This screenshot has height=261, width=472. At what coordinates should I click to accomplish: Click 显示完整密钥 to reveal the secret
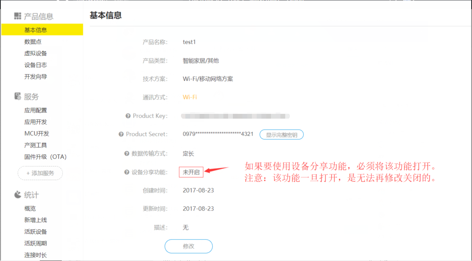coord(282,134)
